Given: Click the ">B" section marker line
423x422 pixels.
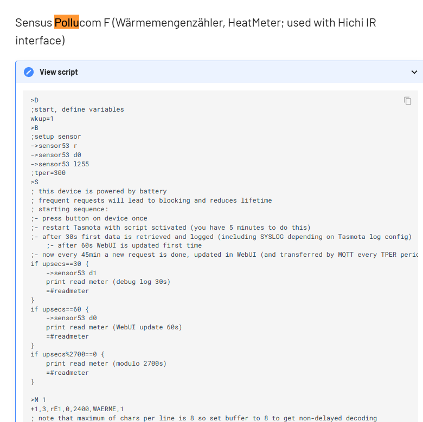Looking at the screenshot, I should (35, 127).
